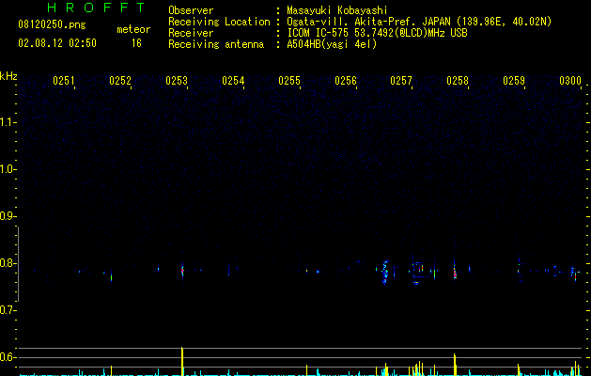Click the 0259 time axis marker

coord(514,81)
